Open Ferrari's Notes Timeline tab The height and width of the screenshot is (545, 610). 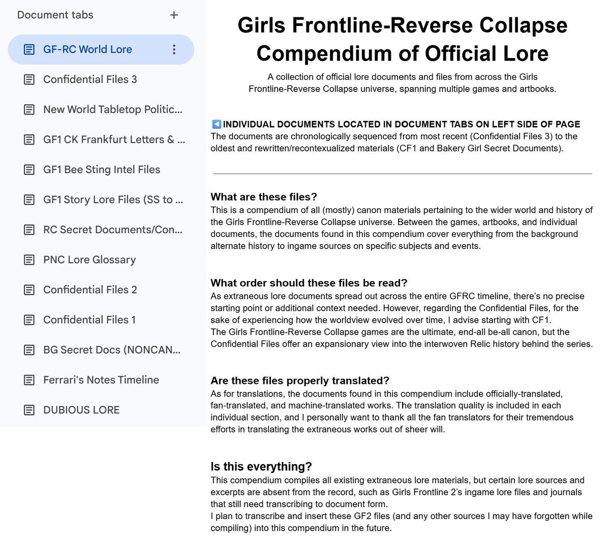[x=101, y=379]
